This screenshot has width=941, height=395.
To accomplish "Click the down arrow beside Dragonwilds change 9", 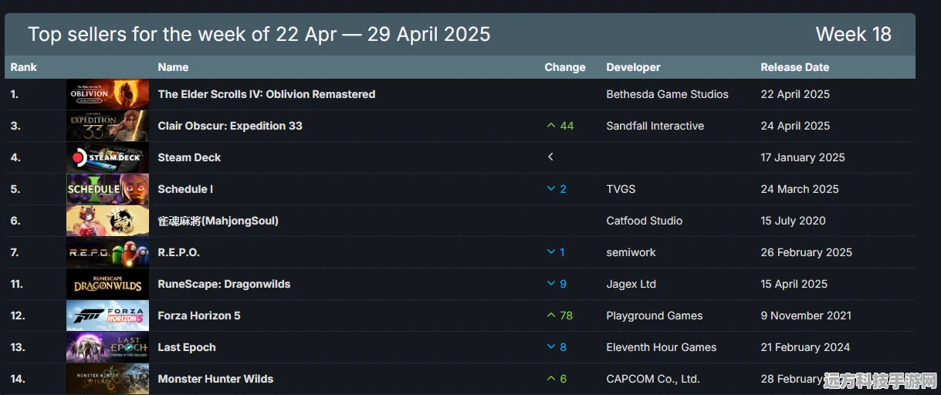I will tap(550, 284).
